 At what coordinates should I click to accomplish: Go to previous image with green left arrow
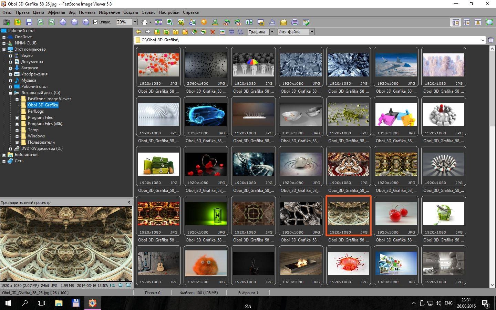pos(40,22)
